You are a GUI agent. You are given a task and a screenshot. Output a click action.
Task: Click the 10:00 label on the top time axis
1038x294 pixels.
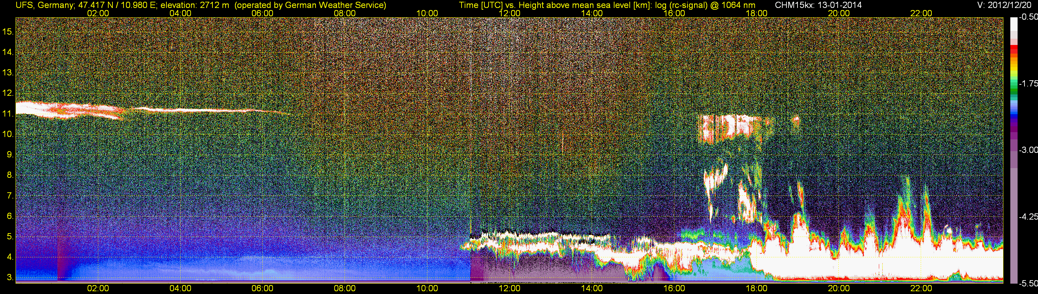pos(427,13)
